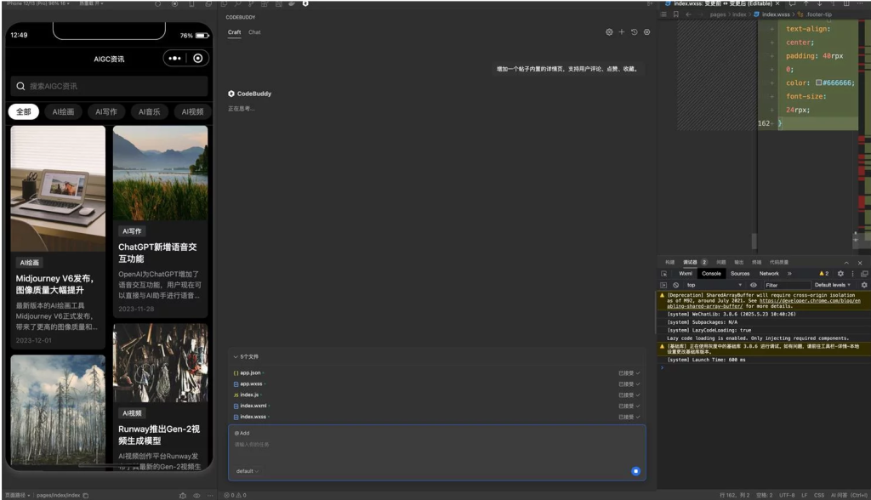The height and width of the screenshot is (500, 871).
Task: Open CodeBuddy chat history icon
Action: click(x=634, y=32)
